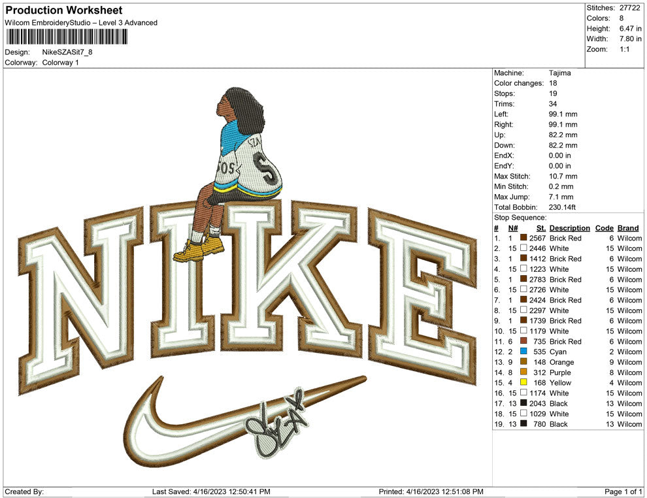Click the Purple description in row 14
This screenshot has height=498, width=647.
[560, 372]
